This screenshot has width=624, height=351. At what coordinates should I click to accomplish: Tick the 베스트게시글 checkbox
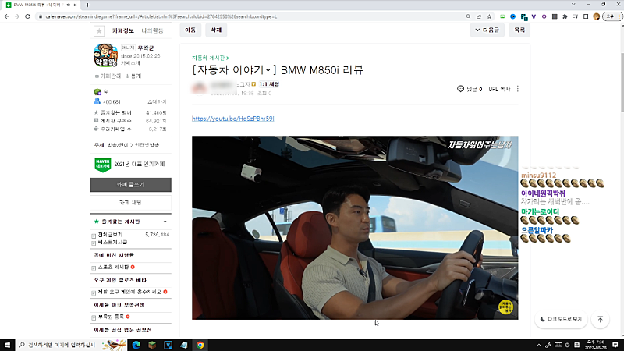[x=94, y=243]
